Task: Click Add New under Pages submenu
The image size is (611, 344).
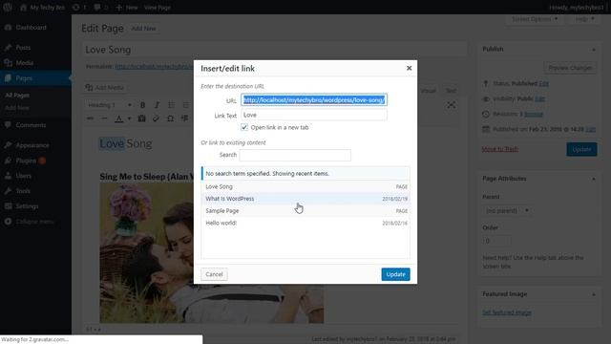Action: tap(17, 108)
